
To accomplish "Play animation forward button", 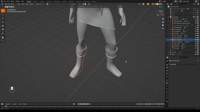I will pyautogui.click(x=85, y=104).
